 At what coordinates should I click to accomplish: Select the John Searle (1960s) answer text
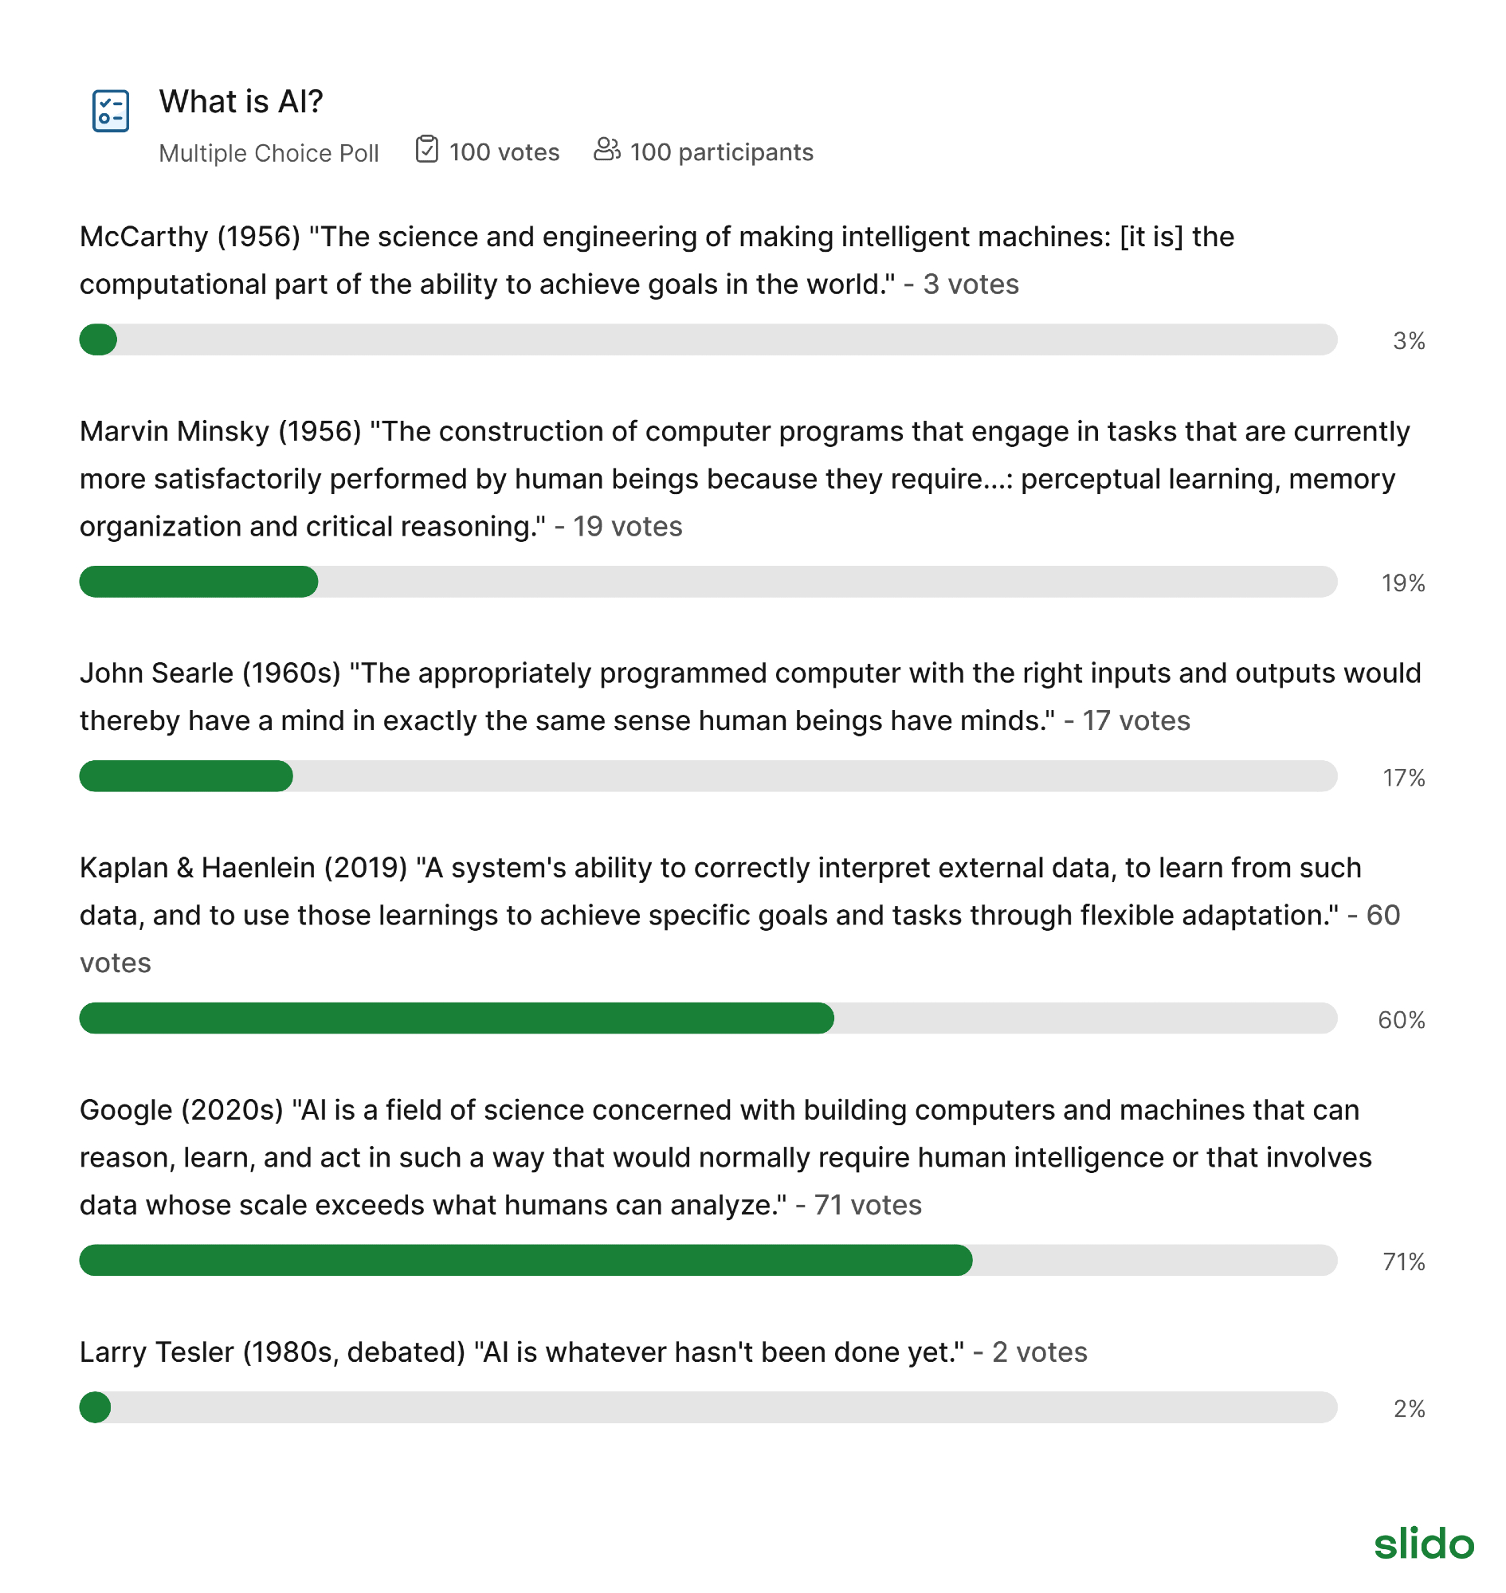click(x=750, y=697)
